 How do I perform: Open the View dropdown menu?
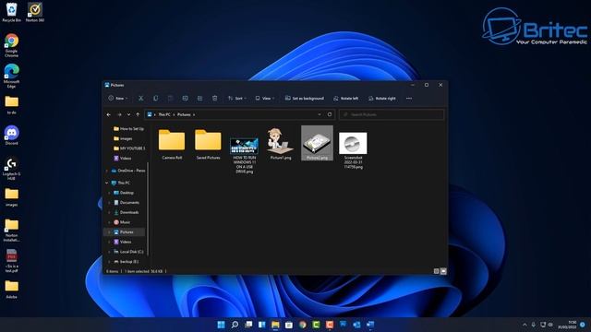pyautogui.click(x=265, y=99)
